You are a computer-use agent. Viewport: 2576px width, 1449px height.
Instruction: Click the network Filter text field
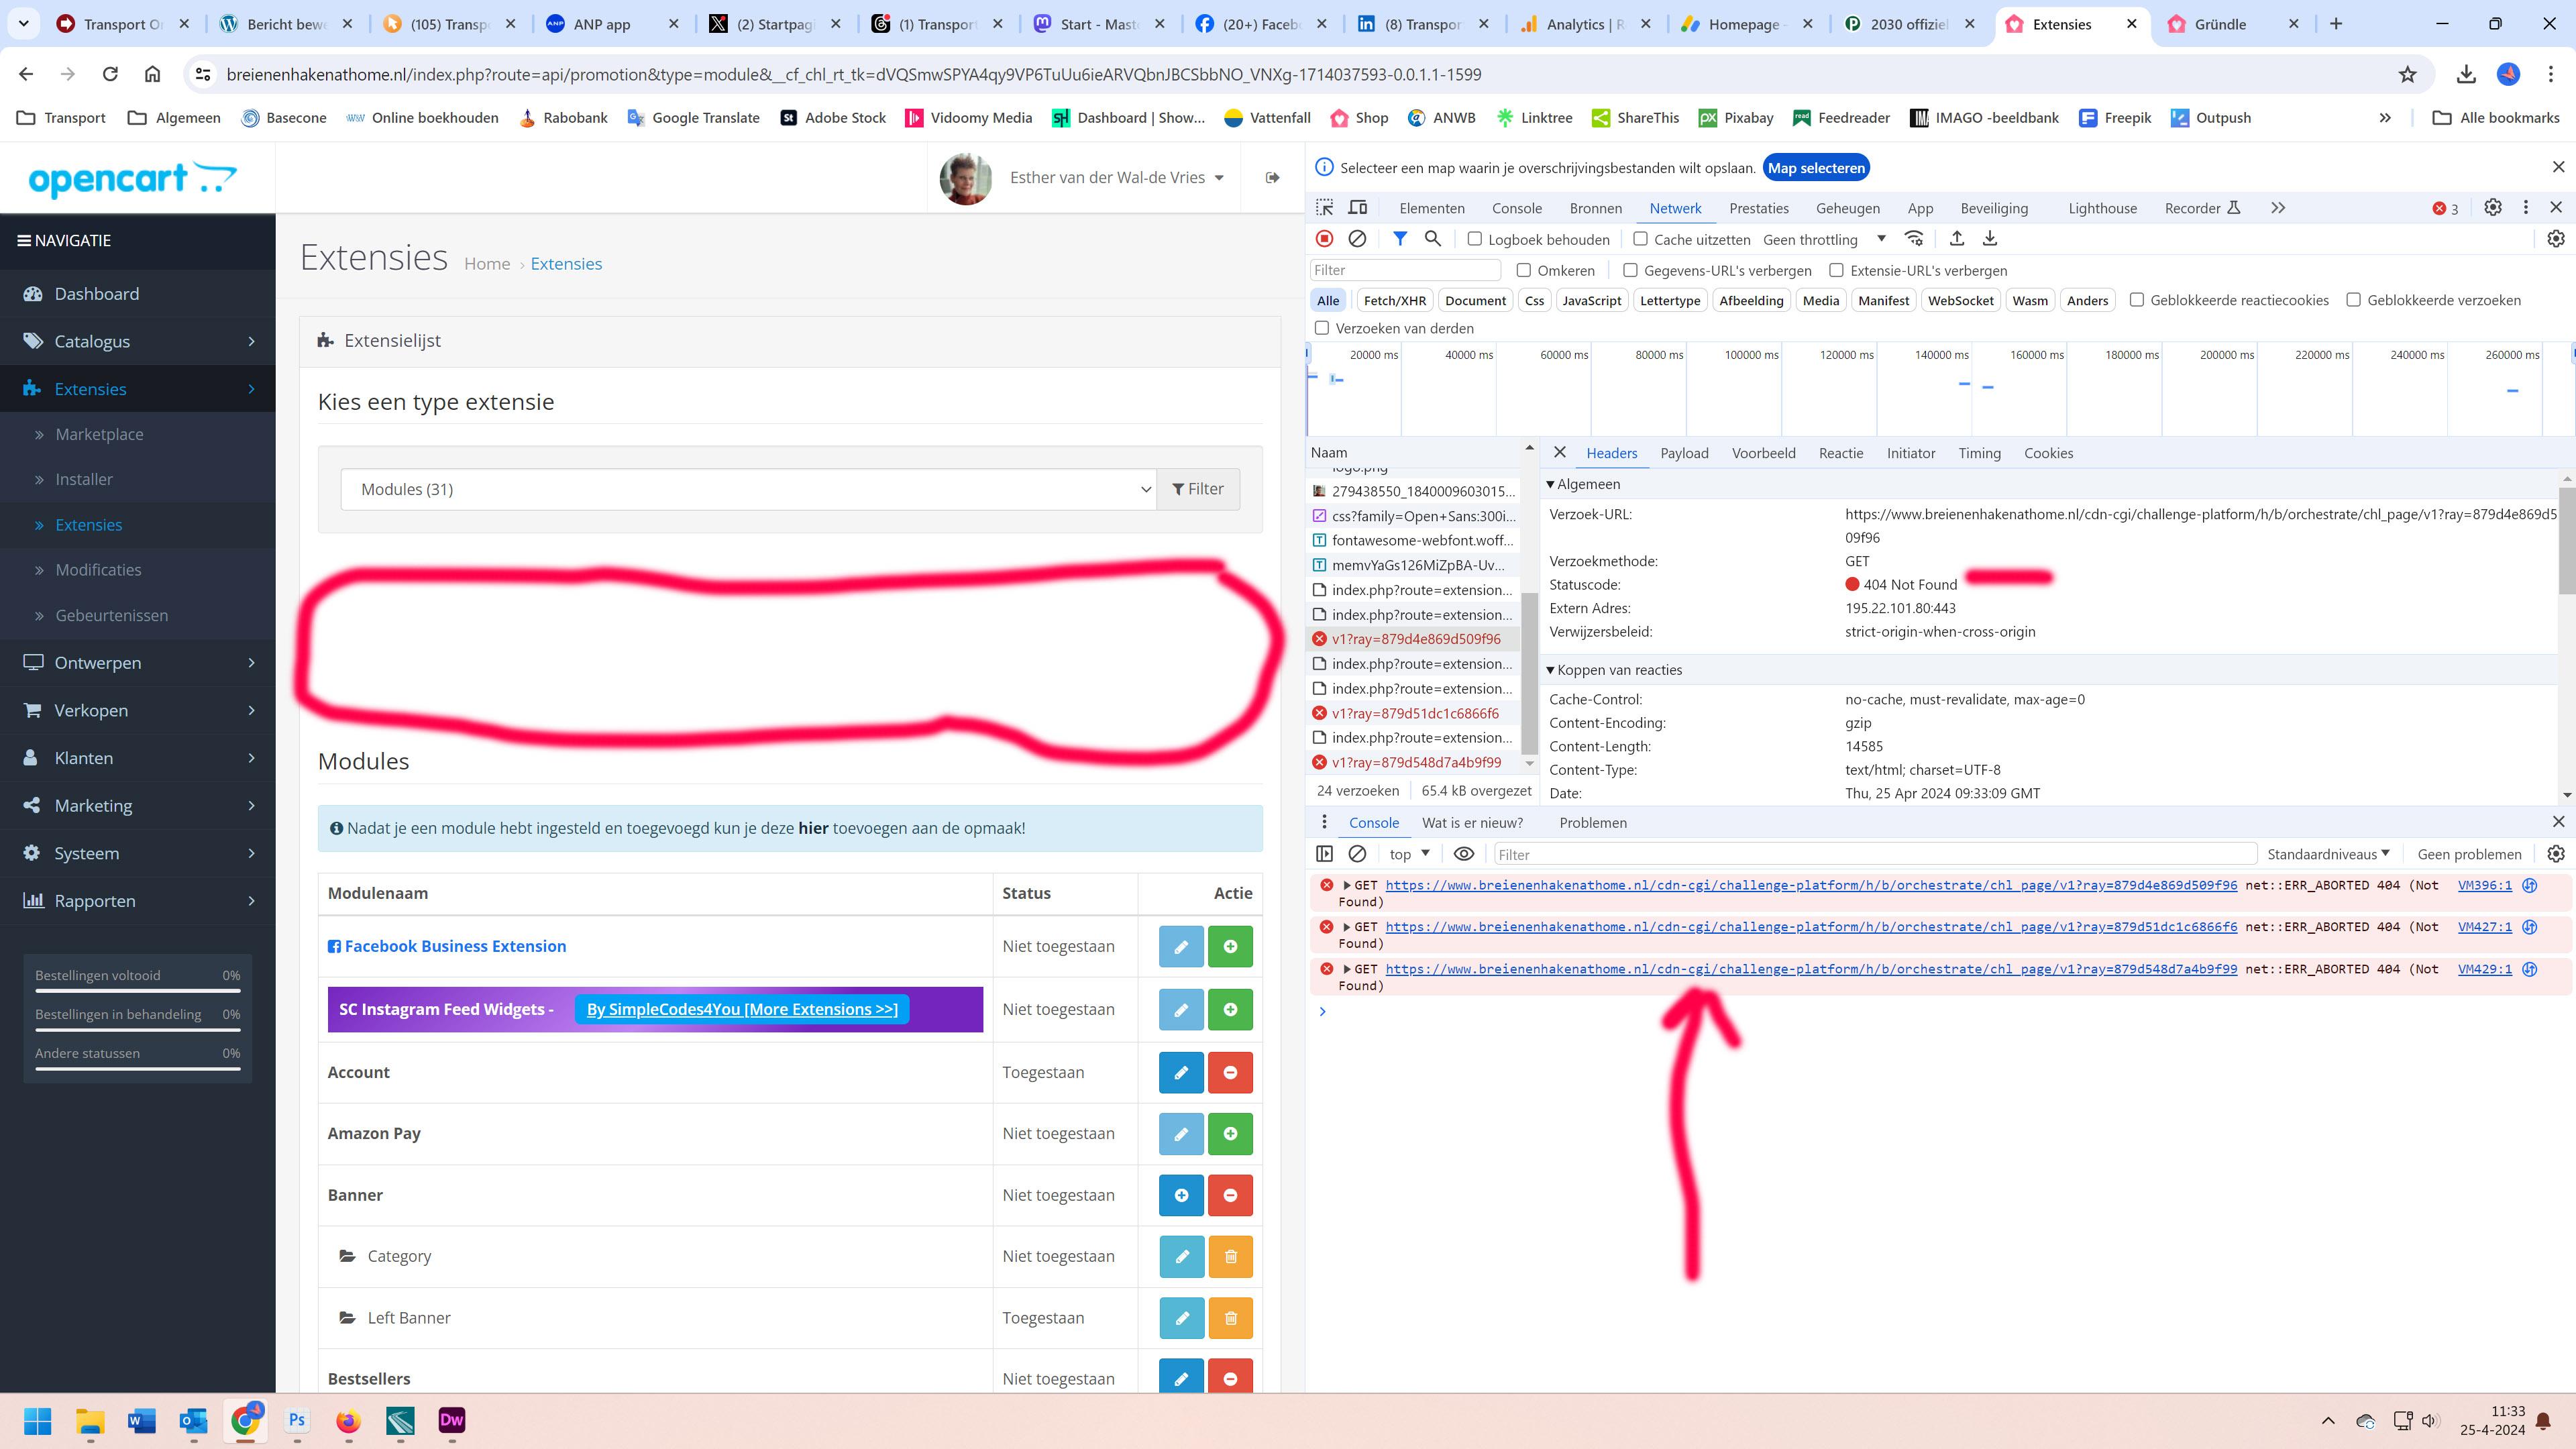(x=1404, y=270)
